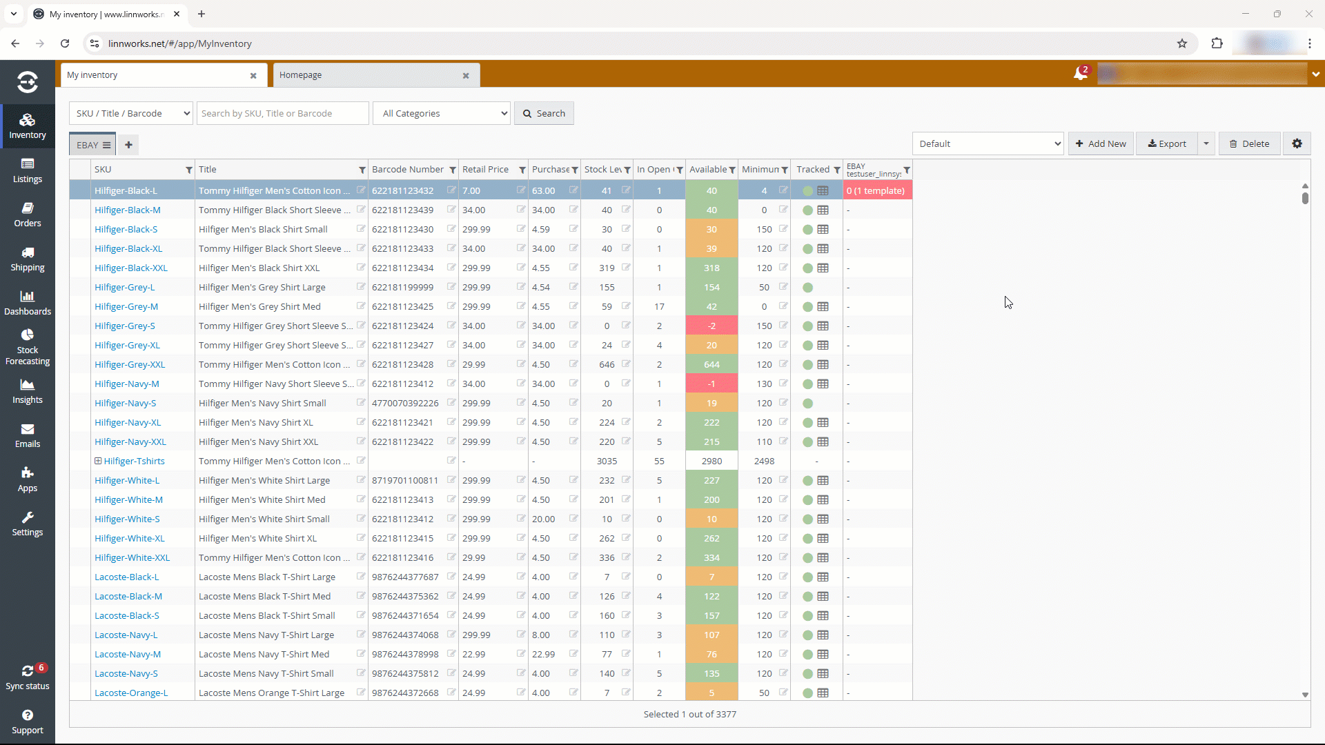Click stock level table icon for Hilfiger-Grey-S
This screenshot has height=745, width=1325.
[x=823, y=326]
